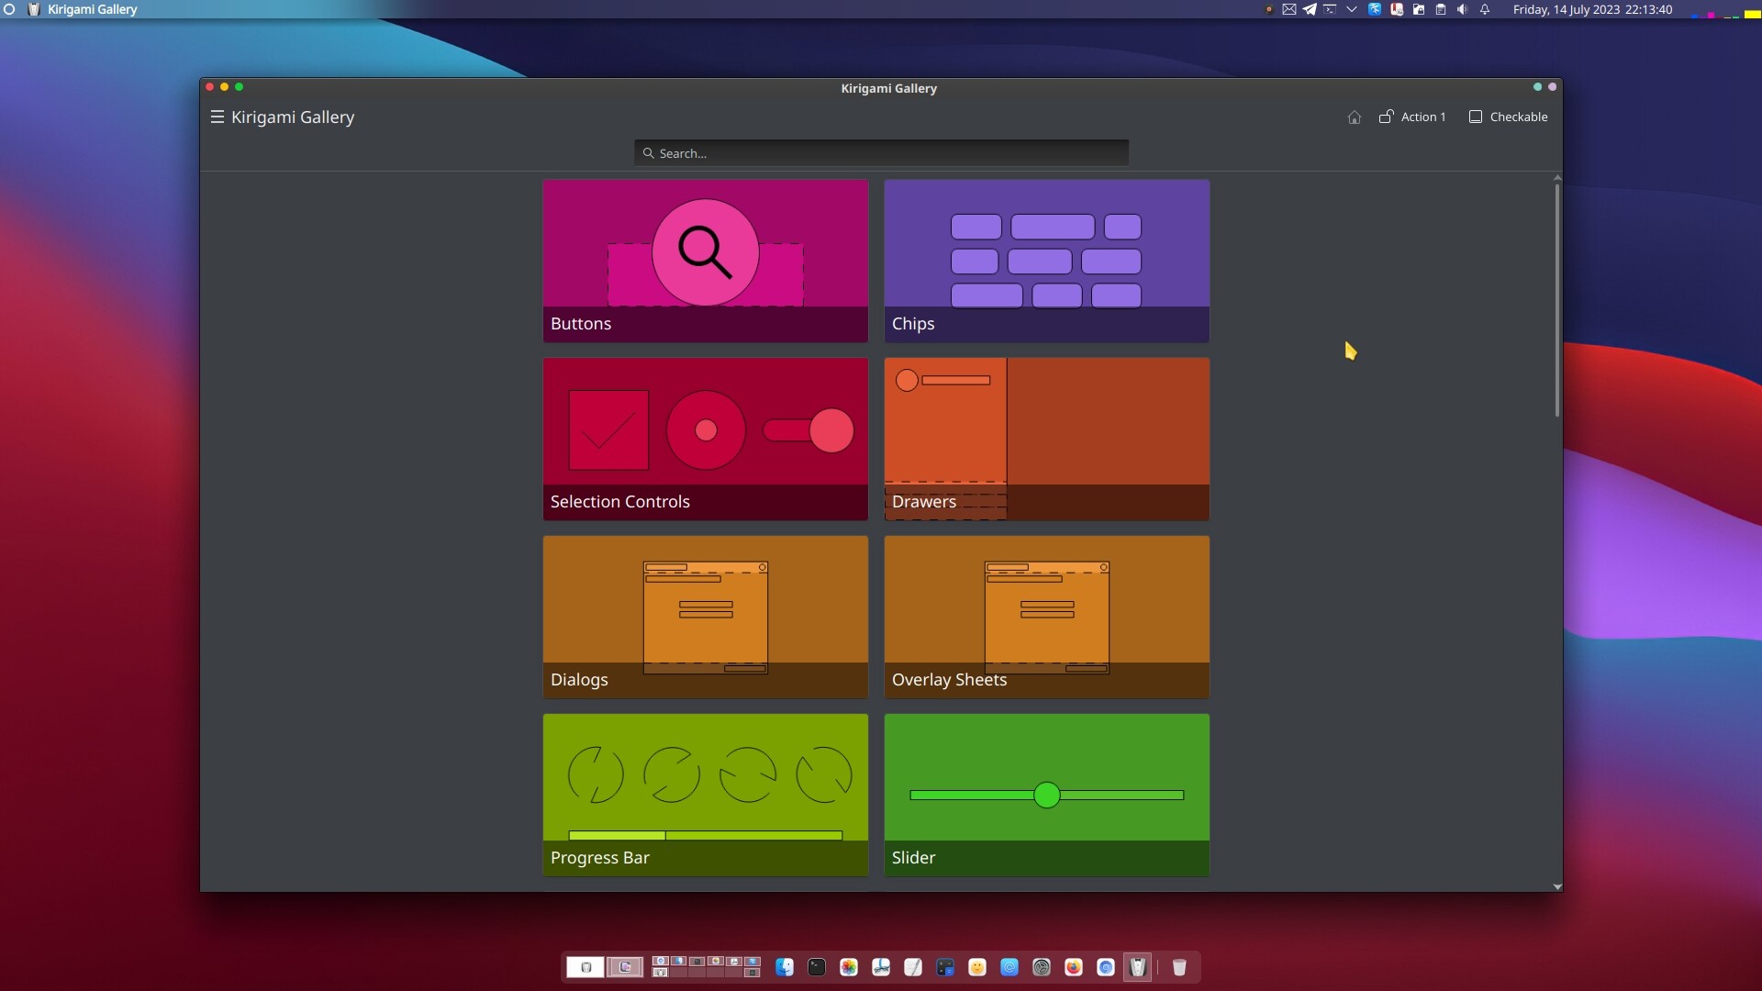The width and height of the screenshot is (1762, 991).
Task: Open the Selection Controls card
Action: point(706,439)
